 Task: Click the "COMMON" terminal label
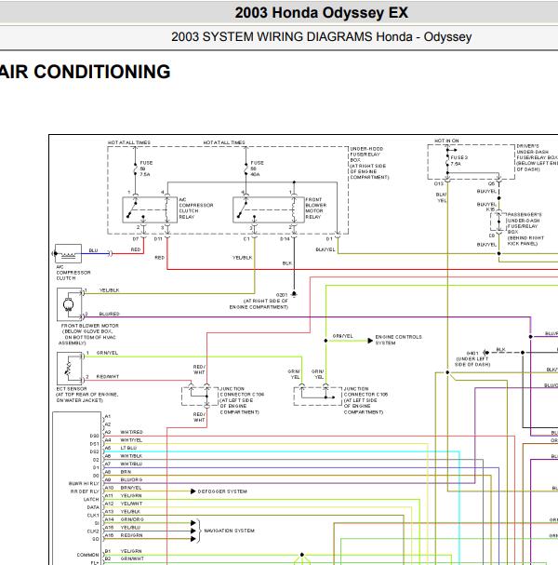[87, 555]
